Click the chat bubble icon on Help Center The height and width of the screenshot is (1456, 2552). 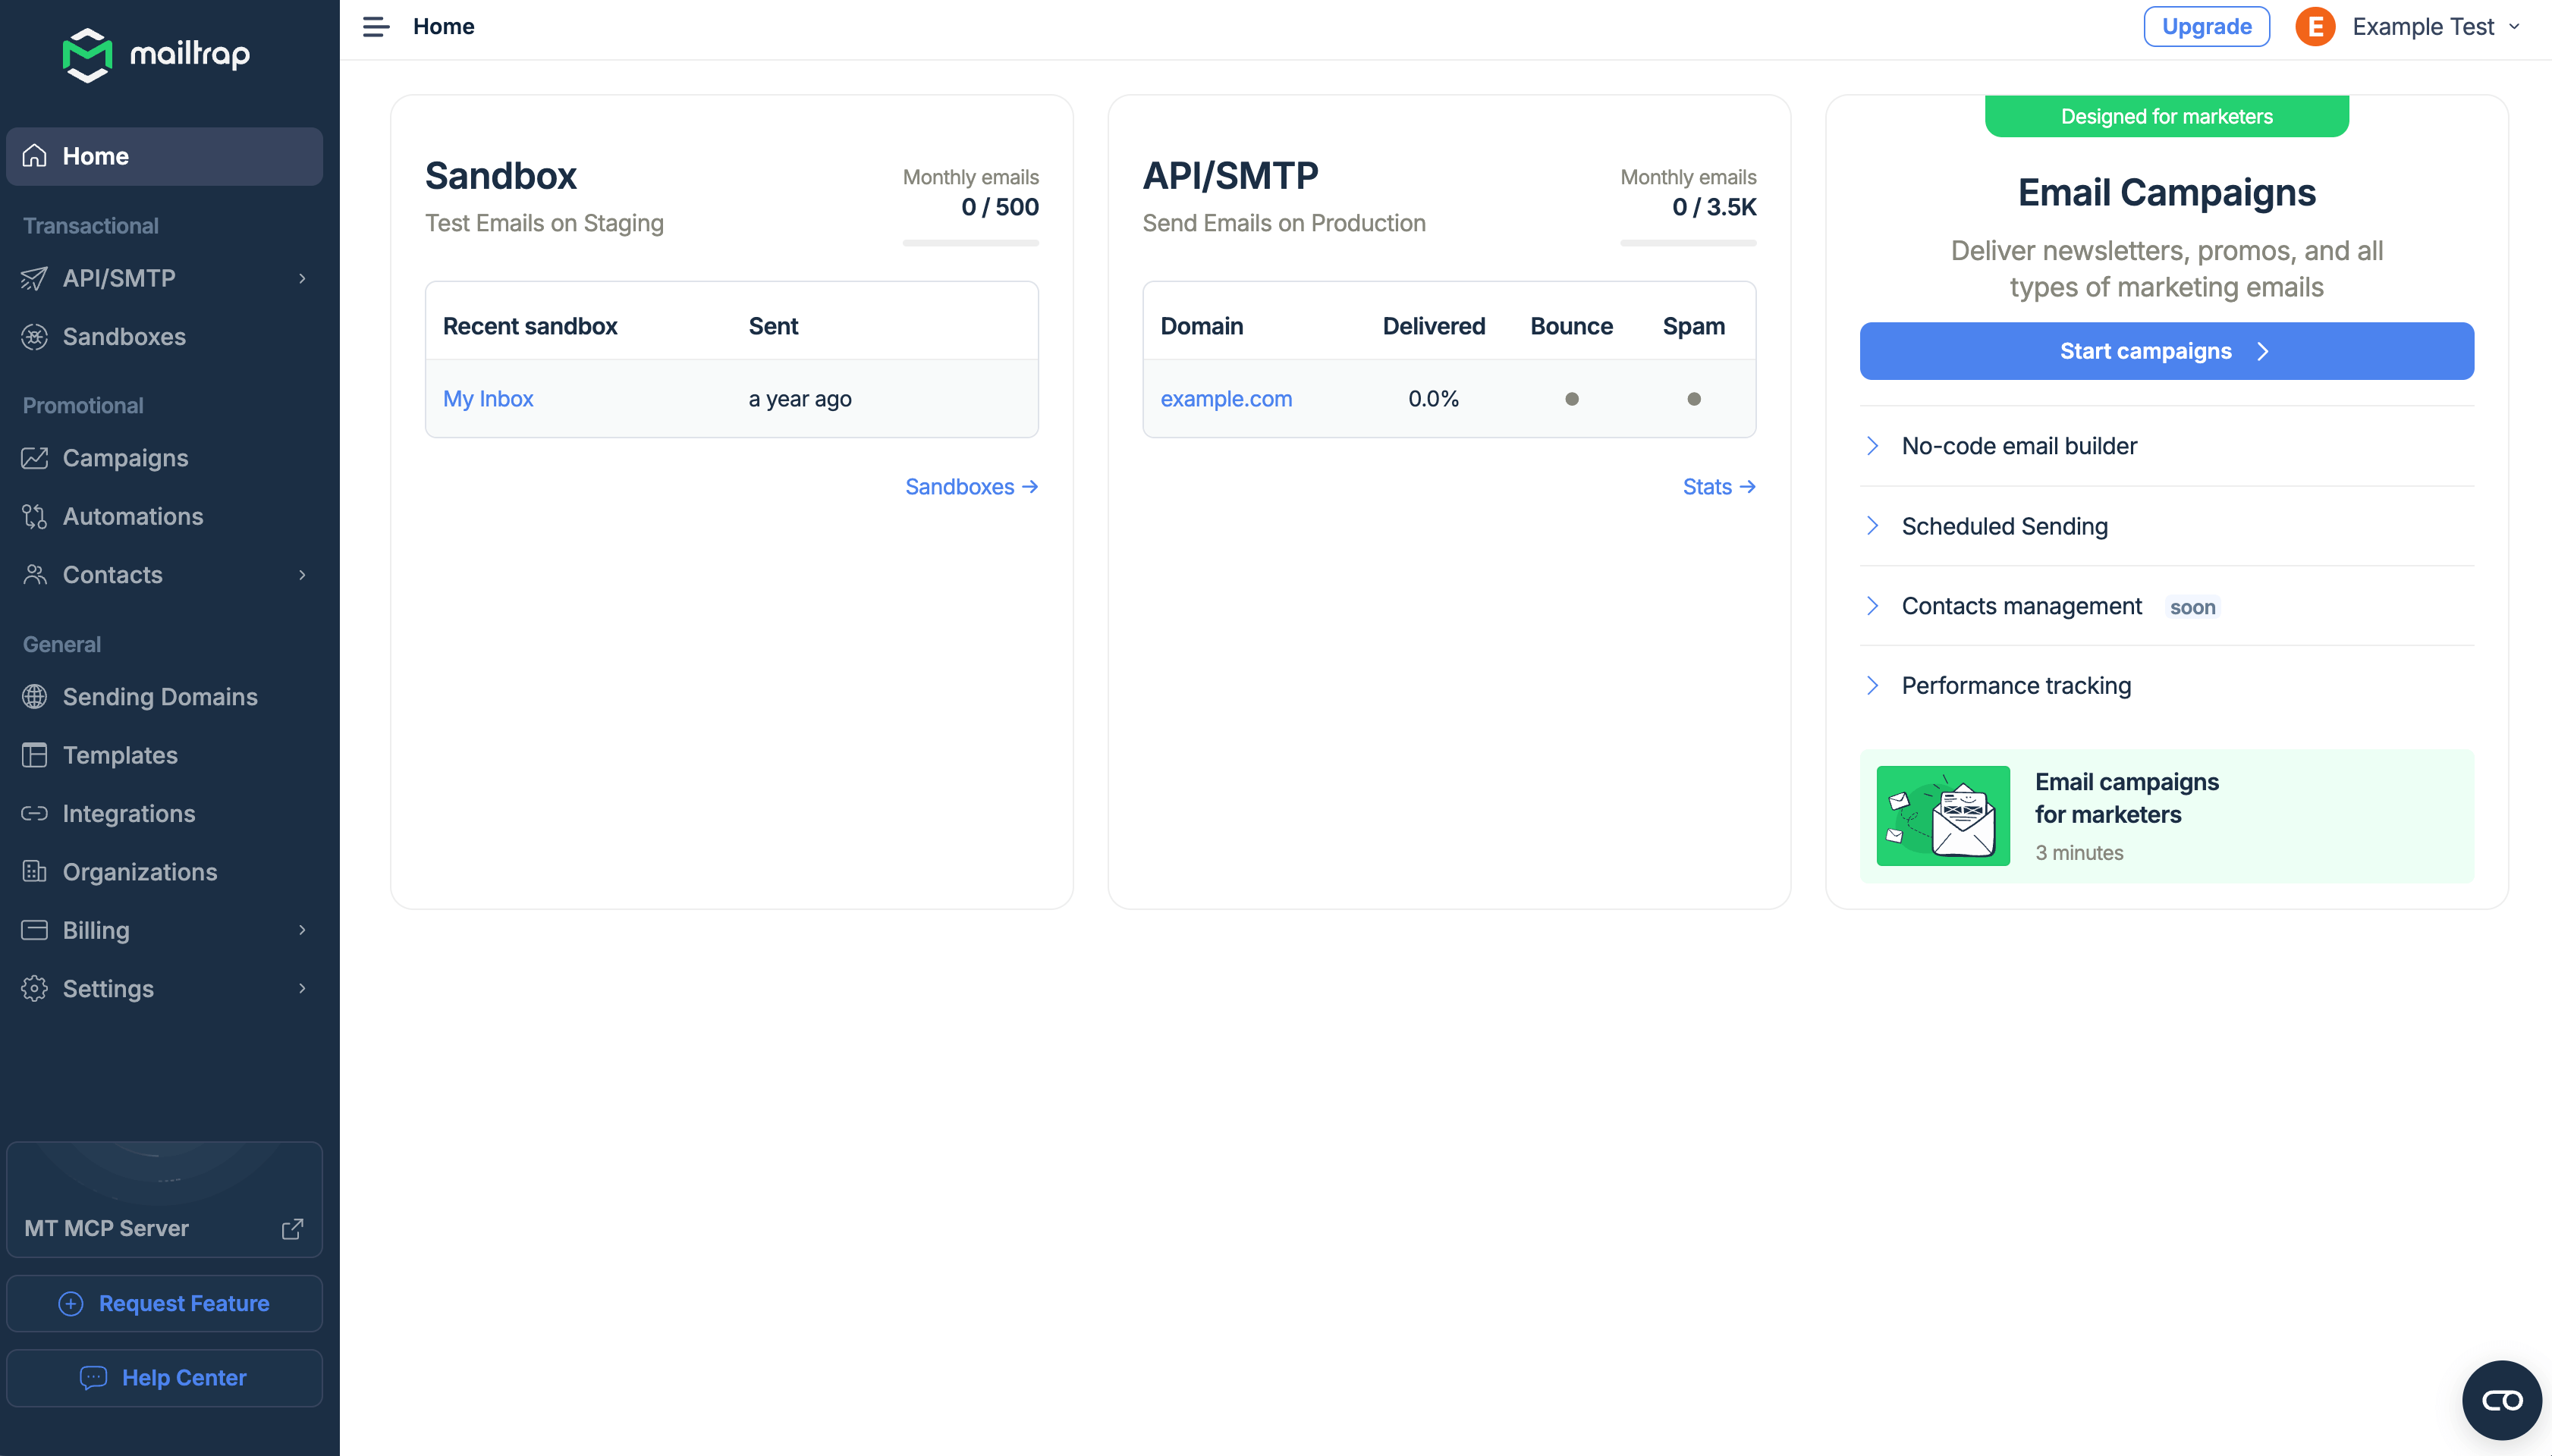[93, 1378]
